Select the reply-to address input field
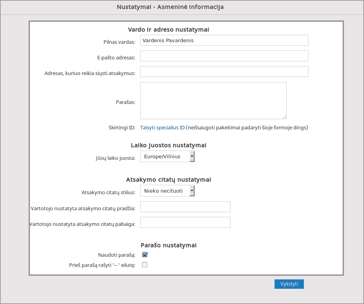The width and height of the screenshot is (364, 304). click(x=224, y=72)
